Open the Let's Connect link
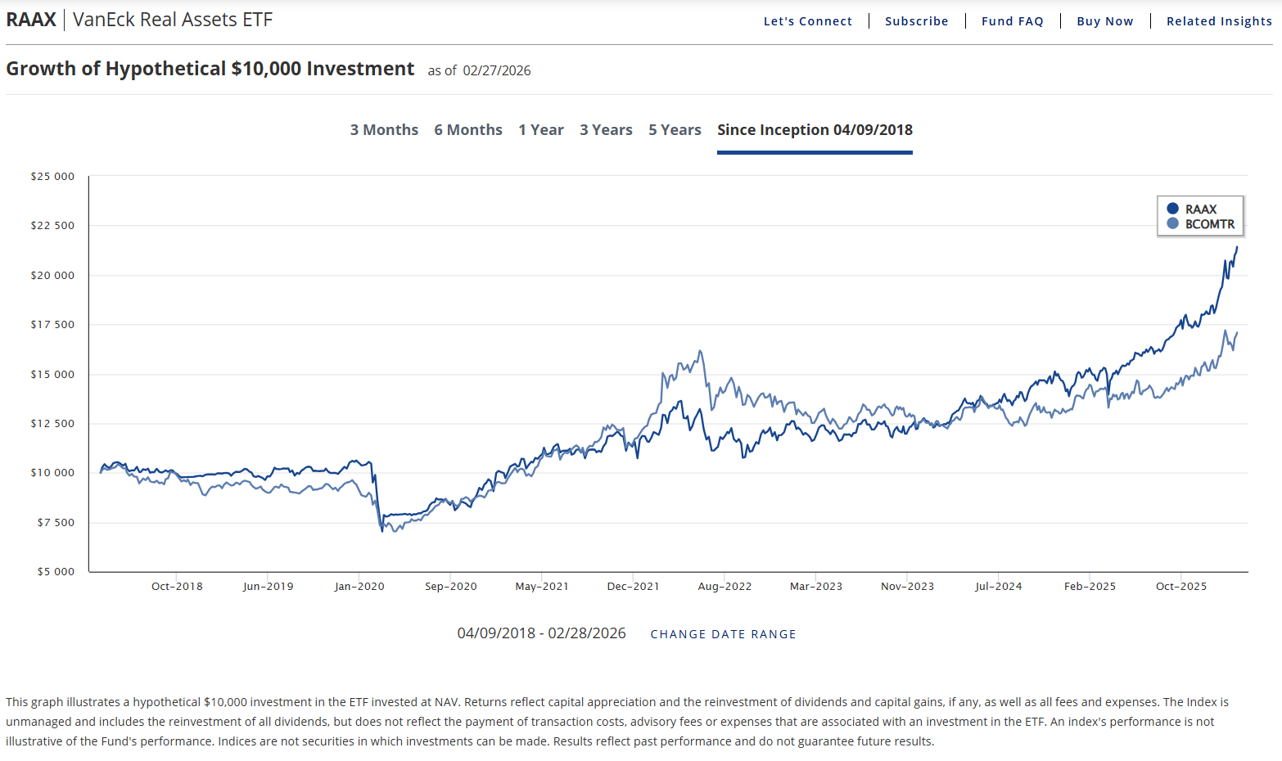 [x=807, y=21]
